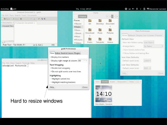Enable Highlight current line checkbox
Viewport: 167px width, 125px height.
point(51,79)
